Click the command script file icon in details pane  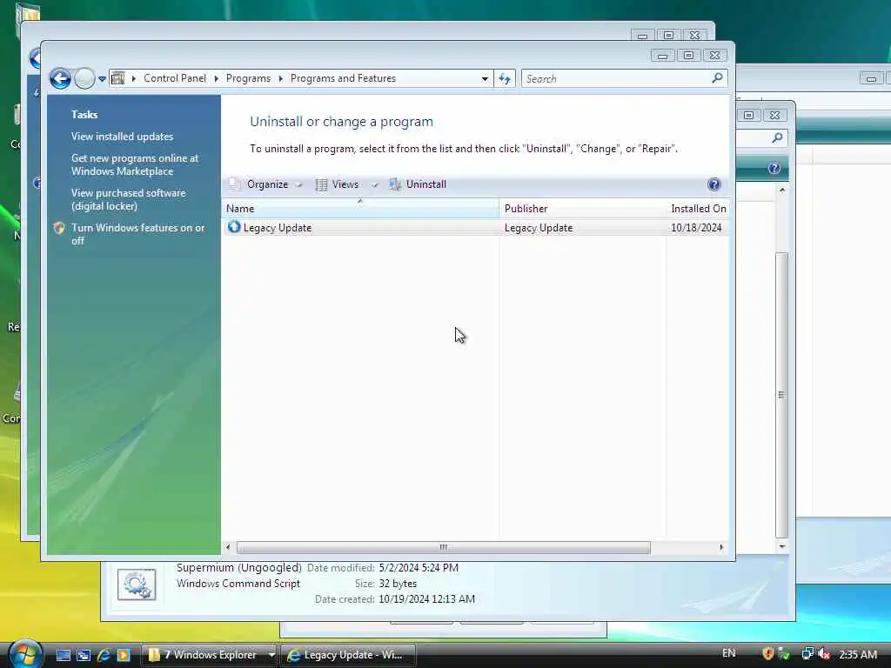137,584
